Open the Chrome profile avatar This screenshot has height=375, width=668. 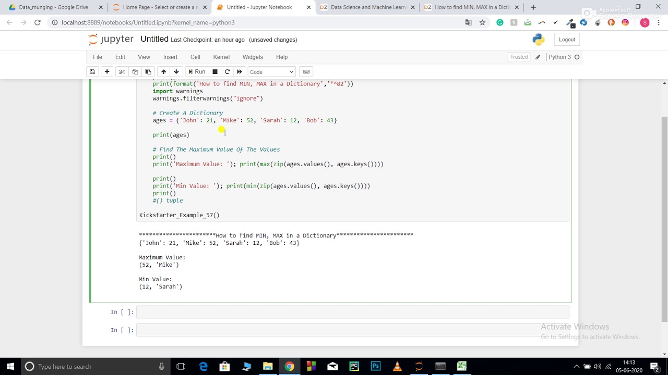(645, 22)
